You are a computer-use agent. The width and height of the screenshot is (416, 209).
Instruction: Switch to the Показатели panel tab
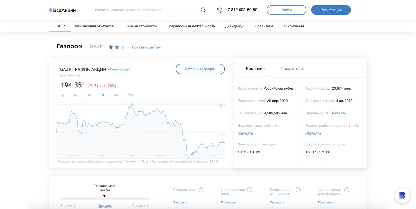[292, 69]
